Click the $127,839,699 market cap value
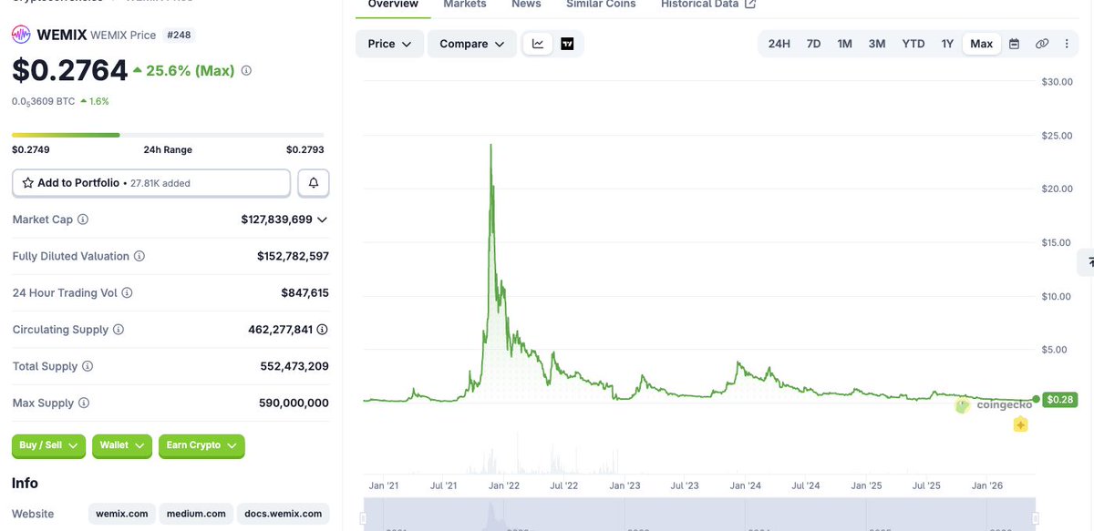Viewport: 1094px width, 531px height. (x=276, y=220)
